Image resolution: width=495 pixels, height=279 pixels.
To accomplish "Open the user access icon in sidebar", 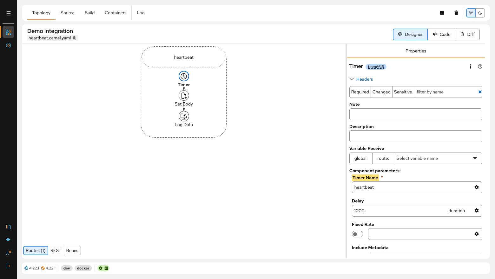I will point(9,253).
